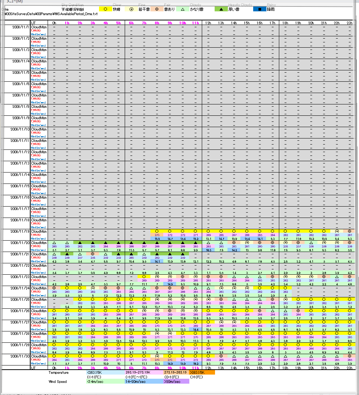Click the 0h cloudy triangle icon on 2008/11/20
359x395 pixels.
pyautogui.click(x=54, y=243)
